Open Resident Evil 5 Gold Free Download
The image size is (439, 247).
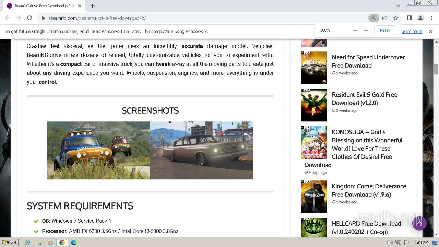click(x=364, y=99)
